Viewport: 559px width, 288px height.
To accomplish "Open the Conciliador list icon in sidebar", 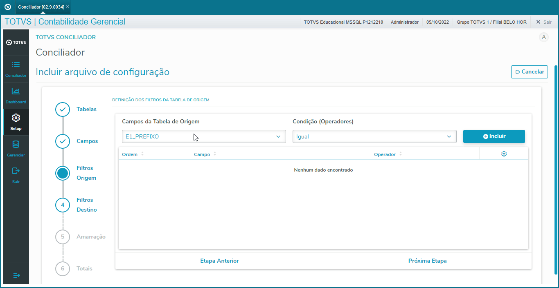I will (x=16, y=65).
